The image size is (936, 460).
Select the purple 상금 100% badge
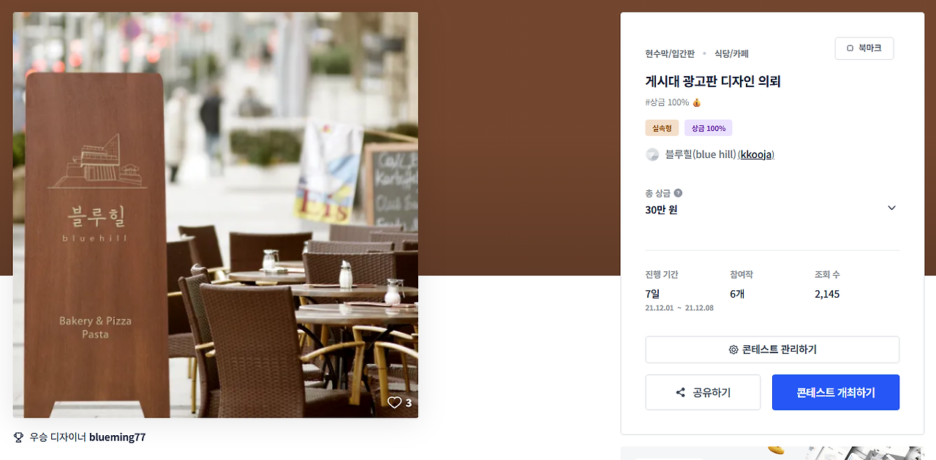pos(708,128)
